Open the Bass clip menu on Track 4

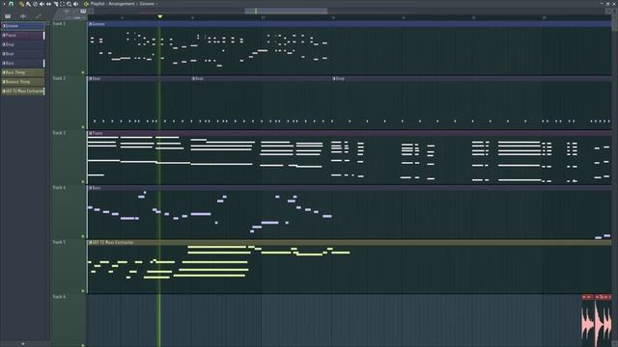[90, 188]
